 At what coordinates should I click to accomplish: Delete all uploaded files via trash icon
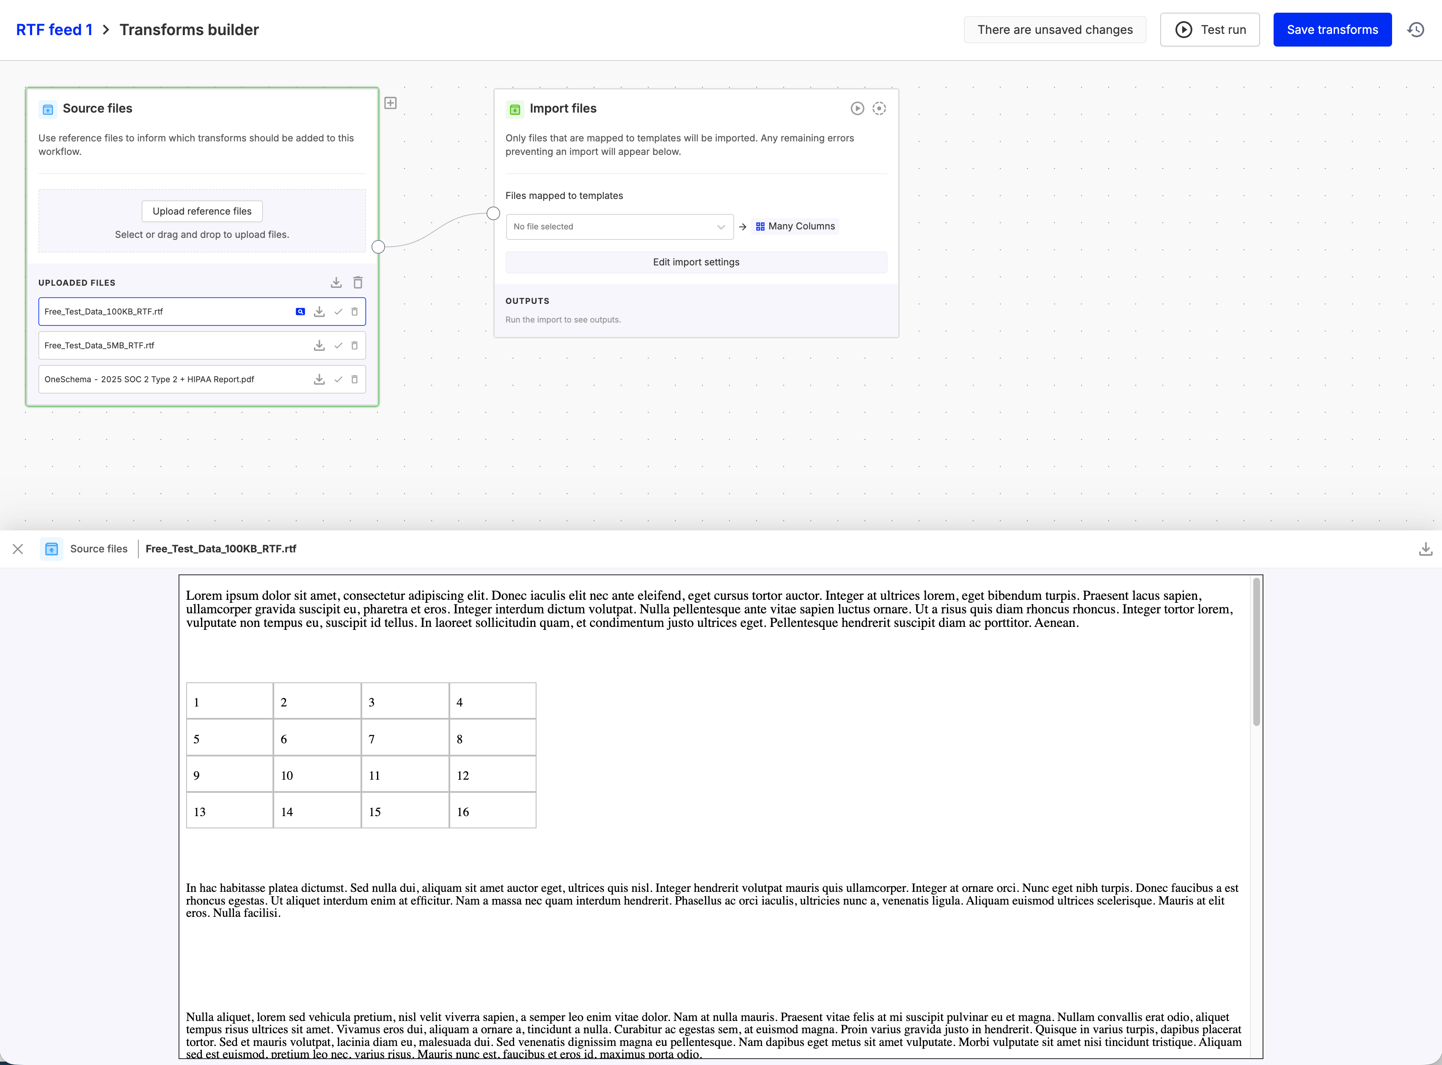[358, 282]
